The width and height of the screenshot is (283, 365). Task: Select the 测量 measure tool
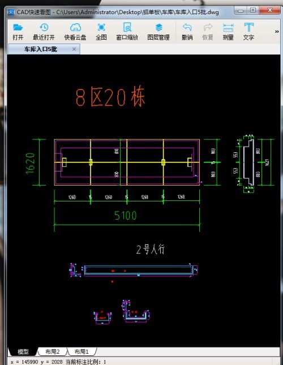(x=228, y=32)
